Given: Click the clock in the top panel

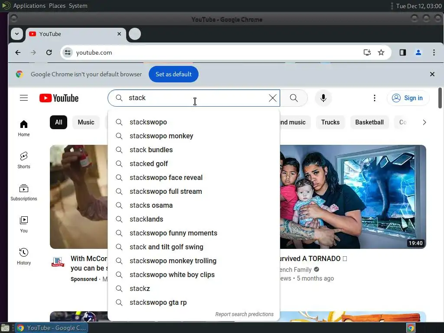Looking at the screenshot, I should tap(418, 6).
